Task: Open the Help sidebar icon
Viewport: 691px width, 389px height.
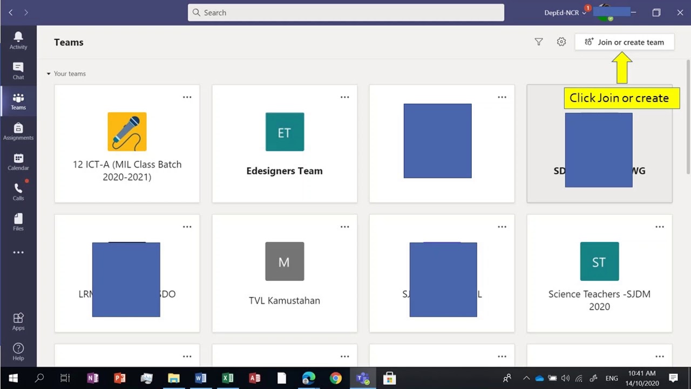Action: coord(18,352)
